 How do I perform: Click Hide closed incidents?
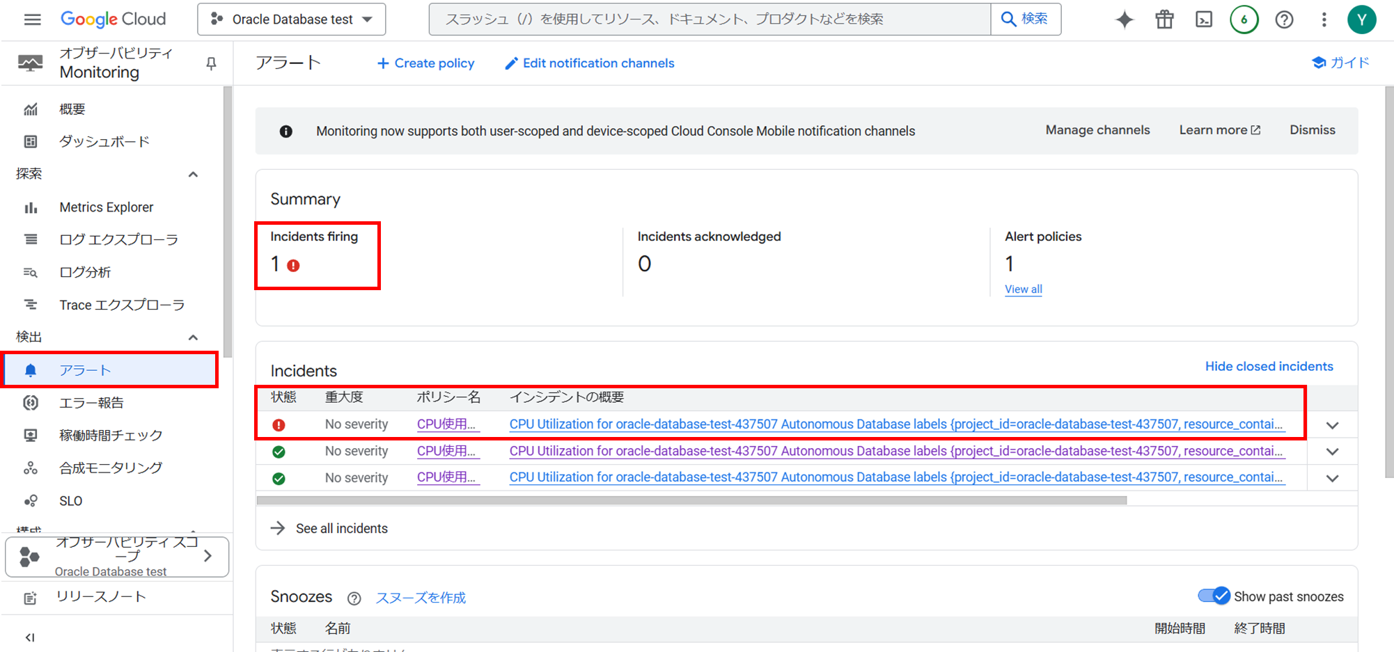(x=1269, y=367)
